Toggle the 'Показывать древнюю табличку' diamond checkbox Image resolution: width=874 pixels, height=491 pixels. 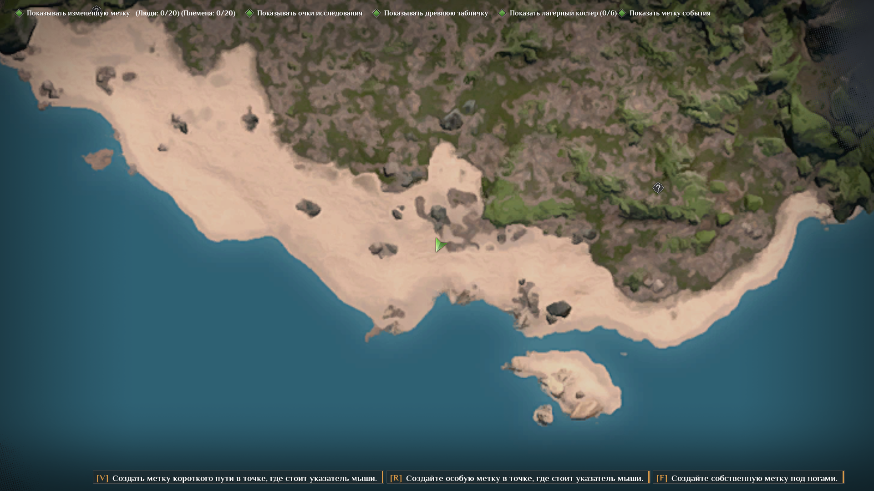click(x=376, y=13)
